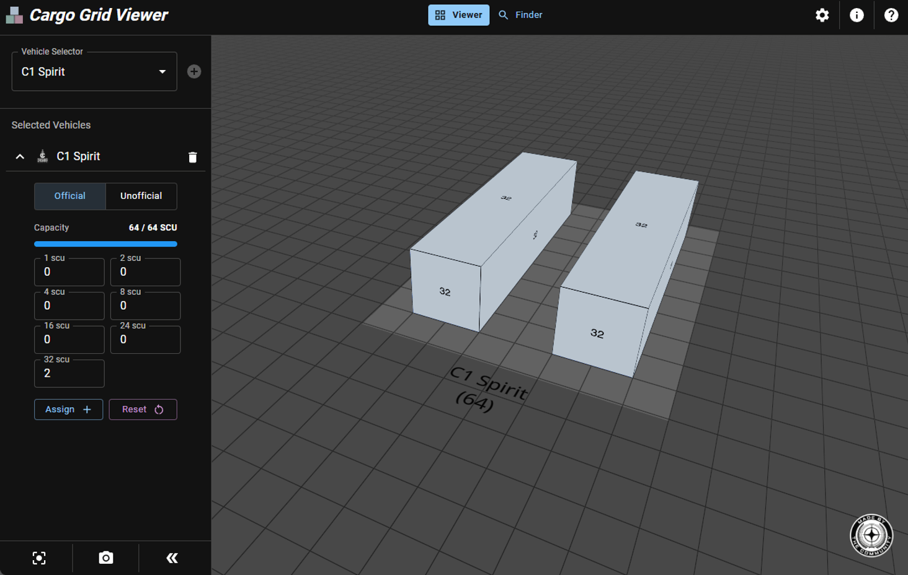The image size is (908, 575).
Task: Click the 64 / 64 SCU capacity value
Action: tap(153, 227)
